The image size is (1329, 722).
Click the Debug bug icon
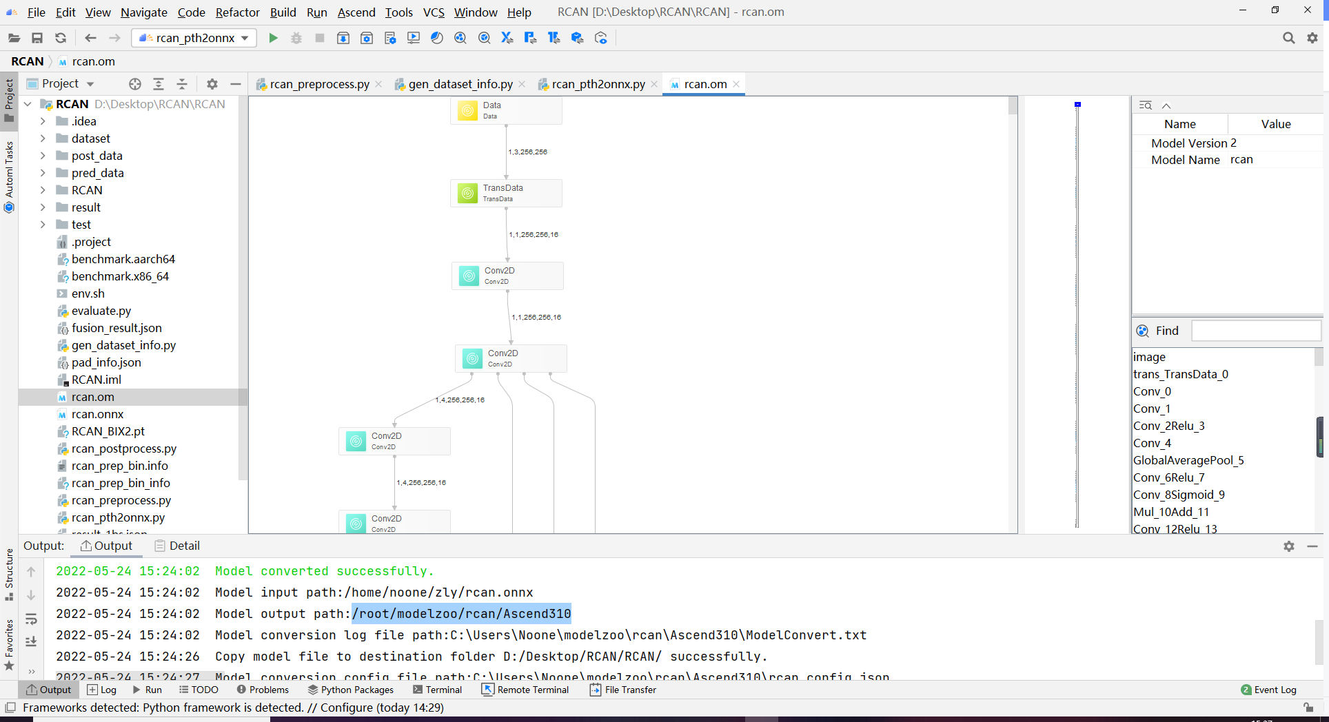(296, 38)
